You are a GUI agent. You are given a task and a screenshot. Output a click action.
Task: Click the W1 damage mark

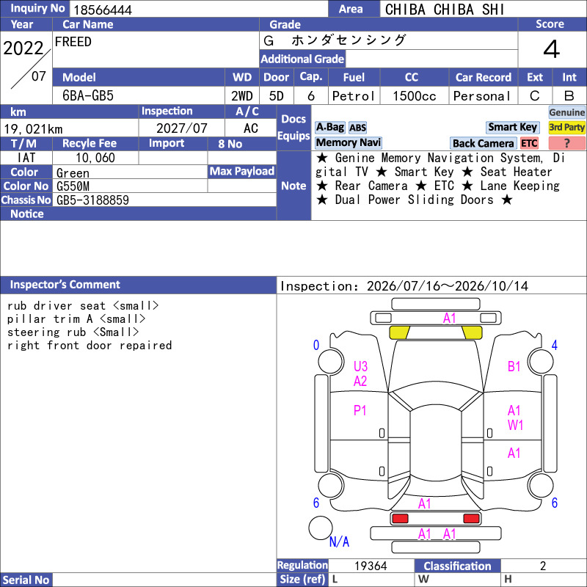515,426
